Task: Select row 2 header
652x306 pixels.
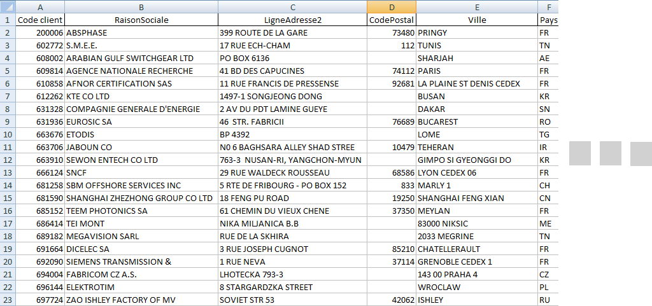Action: click(x=8, y=32)
